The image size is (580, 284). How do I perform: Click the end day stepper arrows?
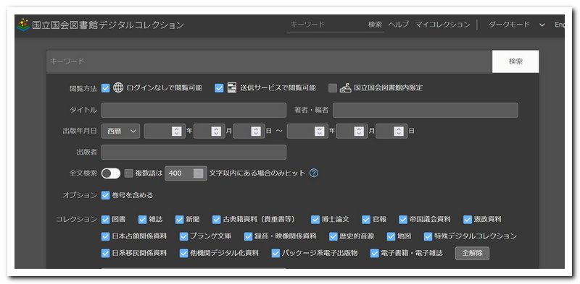pyautogui.click(x=399, y=131)
